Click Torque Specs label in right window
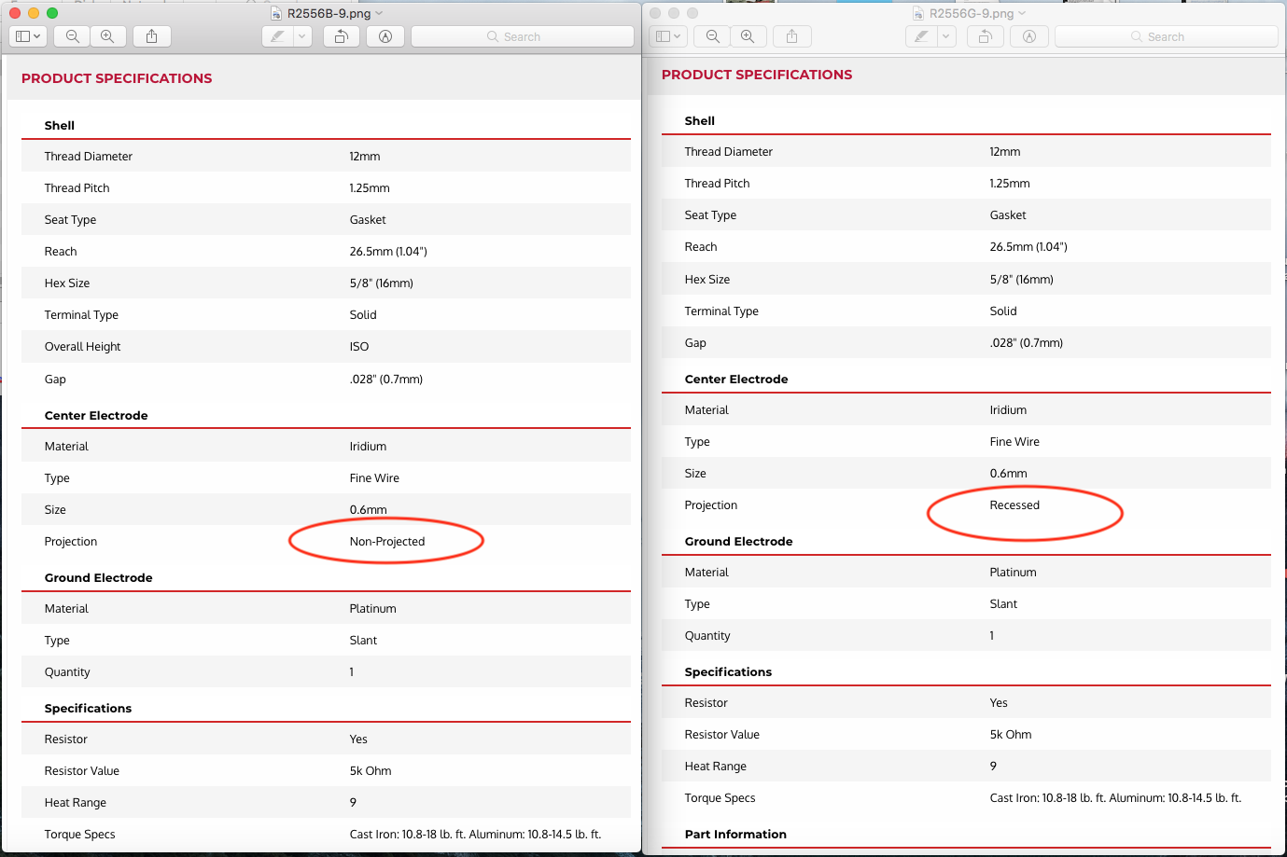1287x857 pixels. (720, 798)
